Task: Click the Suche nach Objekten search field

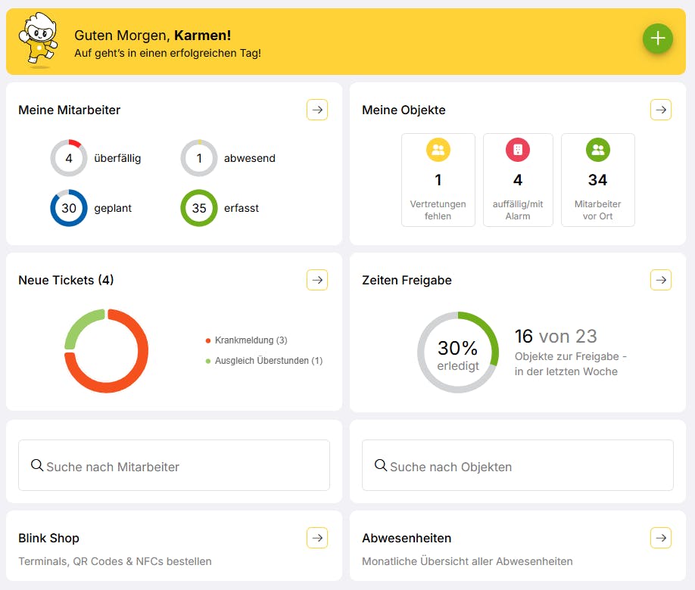Action: pos(518,466)
